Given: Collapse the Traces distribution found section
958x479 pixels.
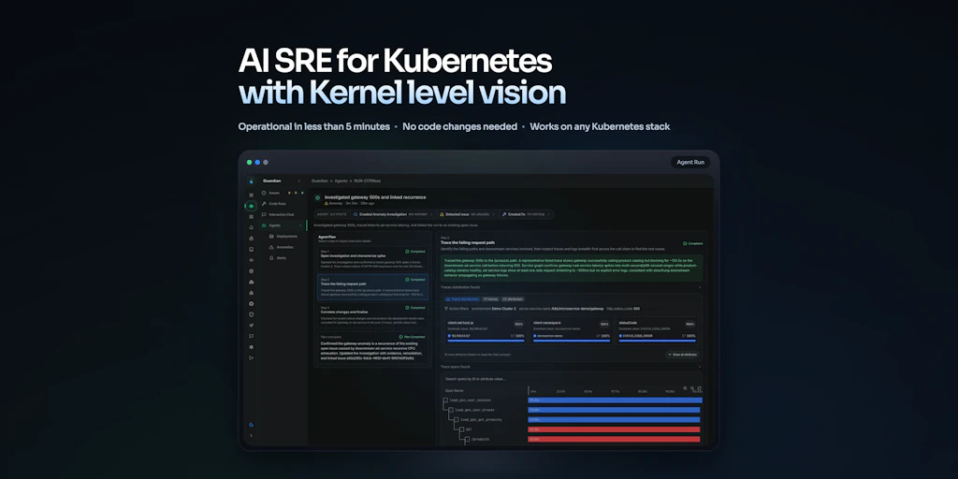Looking at the screenshot, I should click(x=700, y=286).
